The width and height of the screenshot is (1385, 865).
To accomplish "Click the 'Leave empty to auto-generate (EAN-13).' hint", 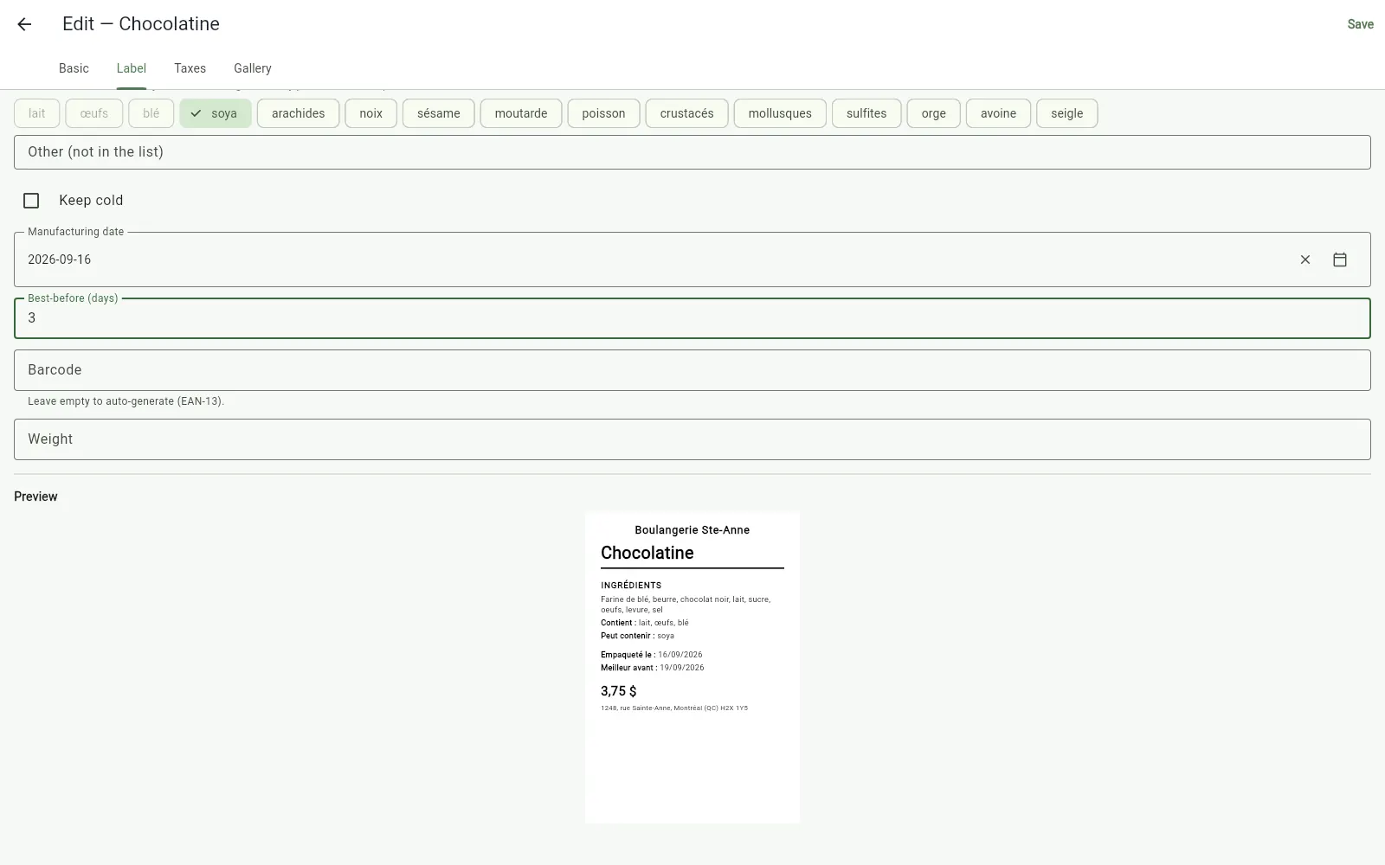I will [x=126, y=401].
